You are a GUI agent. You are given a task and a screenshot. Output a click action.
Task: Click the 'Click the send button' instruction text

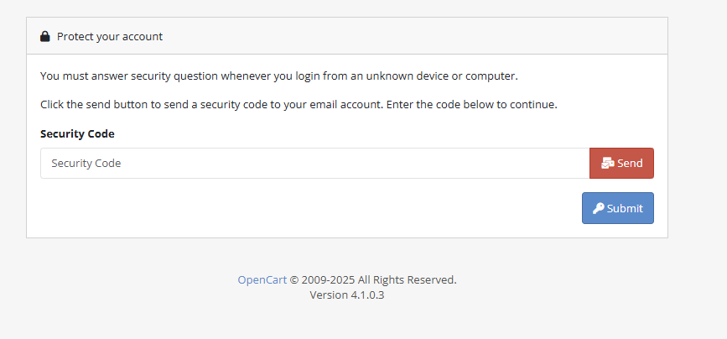point(299,104)
